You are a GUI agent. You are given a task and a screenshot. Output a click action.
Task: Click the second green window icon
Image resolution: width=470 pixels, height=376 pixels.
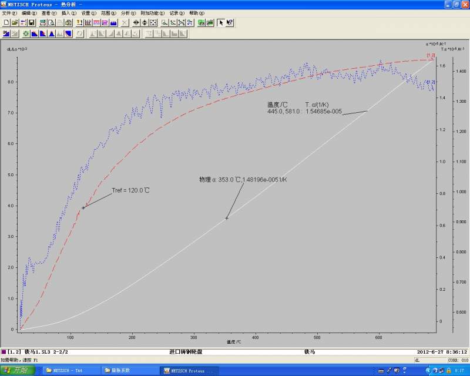pyautogui.click(x=210, y=22)
